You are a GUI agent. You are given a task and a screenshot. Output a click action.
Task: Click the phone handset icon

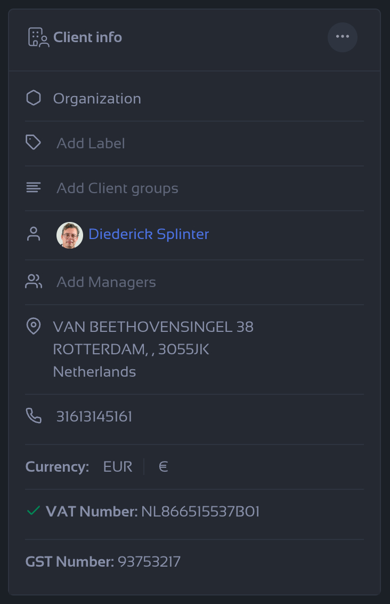[34, 416]
